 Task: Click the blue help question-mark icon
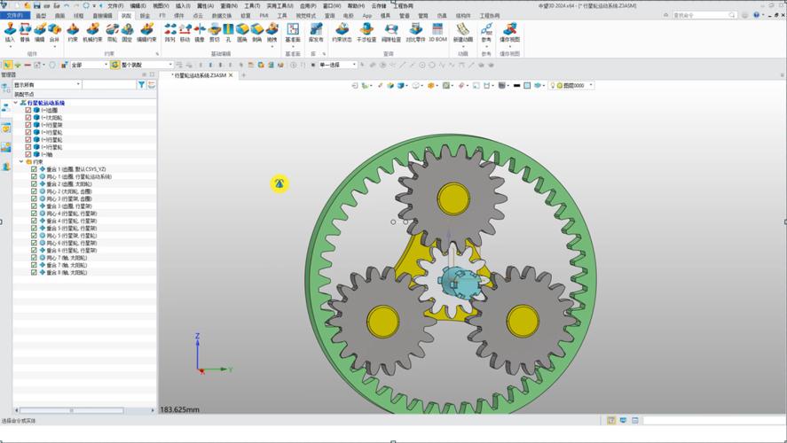tap(756, 15)
